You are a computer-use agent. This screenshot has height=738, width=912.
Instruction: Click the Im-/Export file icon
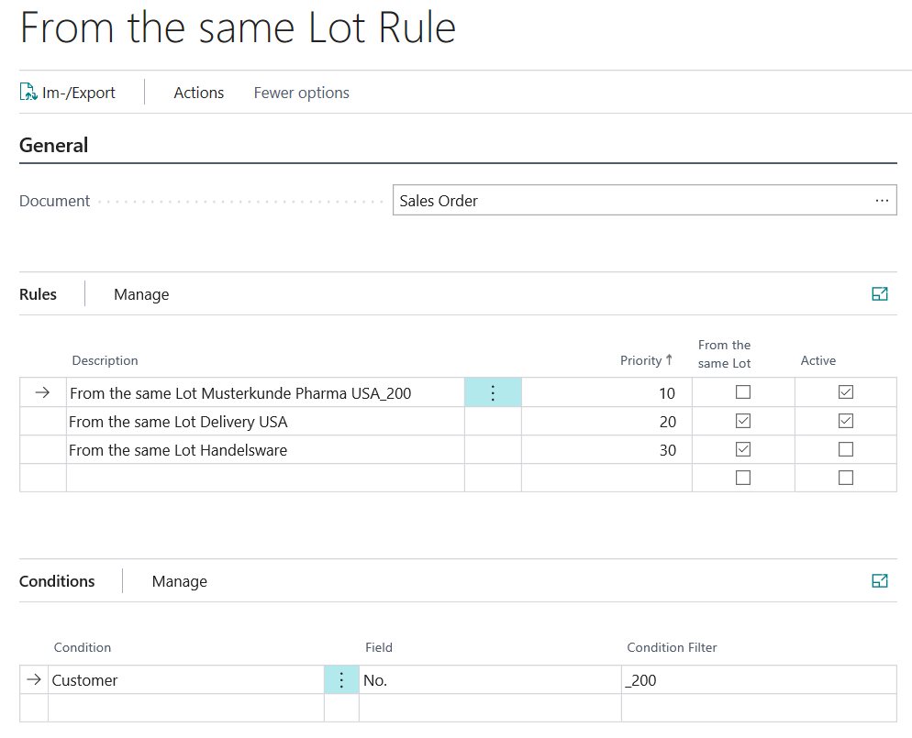pos(28,92)
